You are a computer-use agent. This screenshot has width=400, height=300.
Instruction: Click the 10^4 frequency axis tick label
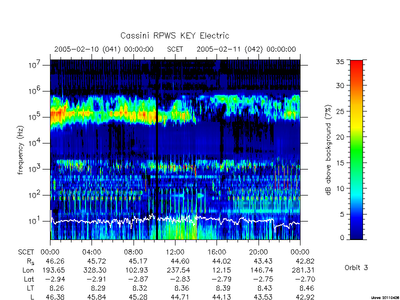(x=34, y=142)
